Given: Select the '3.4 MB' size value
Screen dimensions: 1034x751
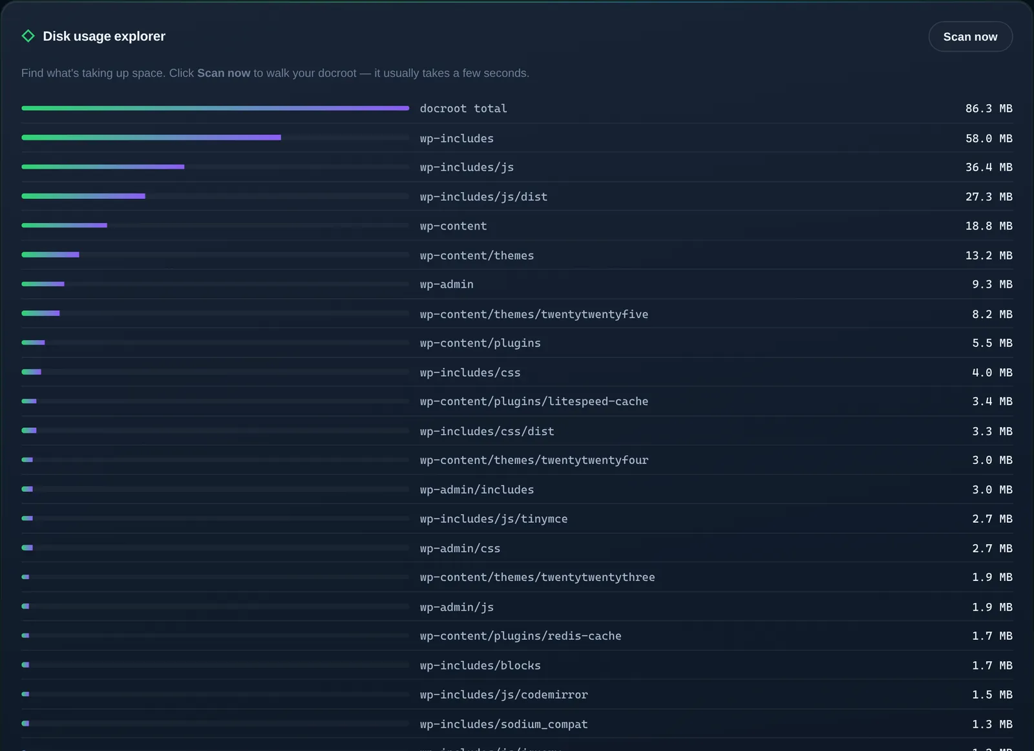Looking at the screenshot, I should click(992, 401).
